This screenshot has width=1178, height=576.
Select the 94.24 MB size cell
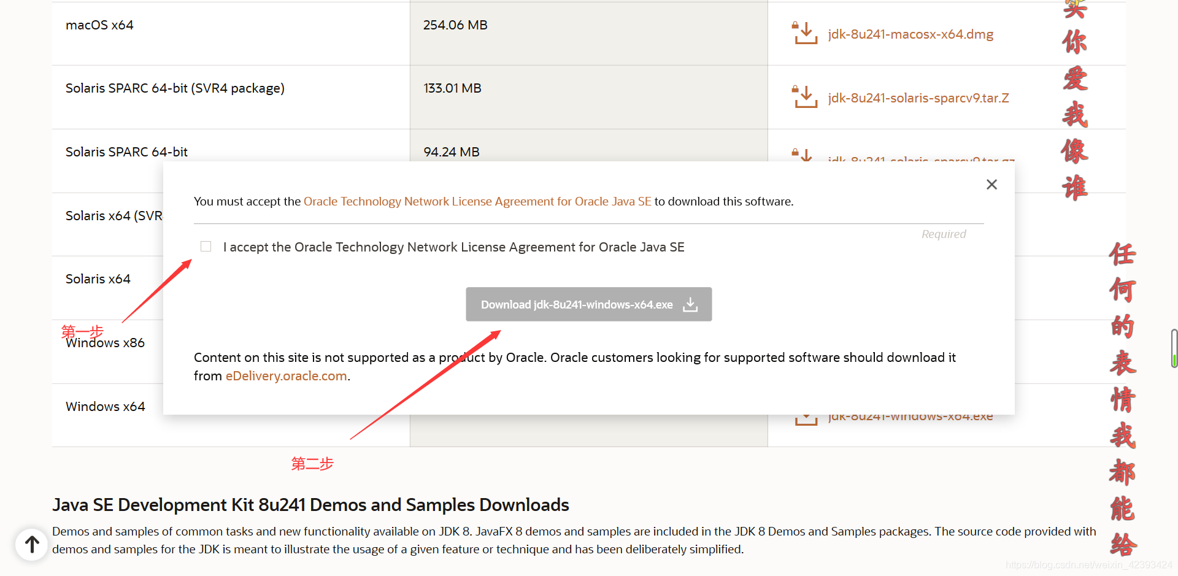(x=452, y=152)
